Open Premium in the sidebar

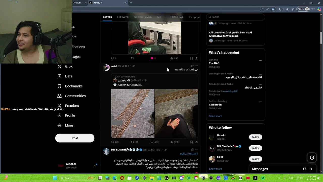pos(68,106)
